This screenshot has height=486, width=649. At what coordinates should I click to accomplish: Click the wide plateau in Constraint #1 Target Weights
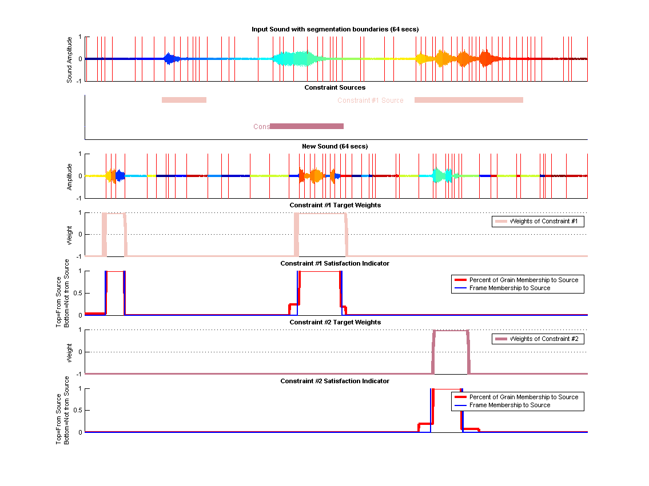click(321, 214)
